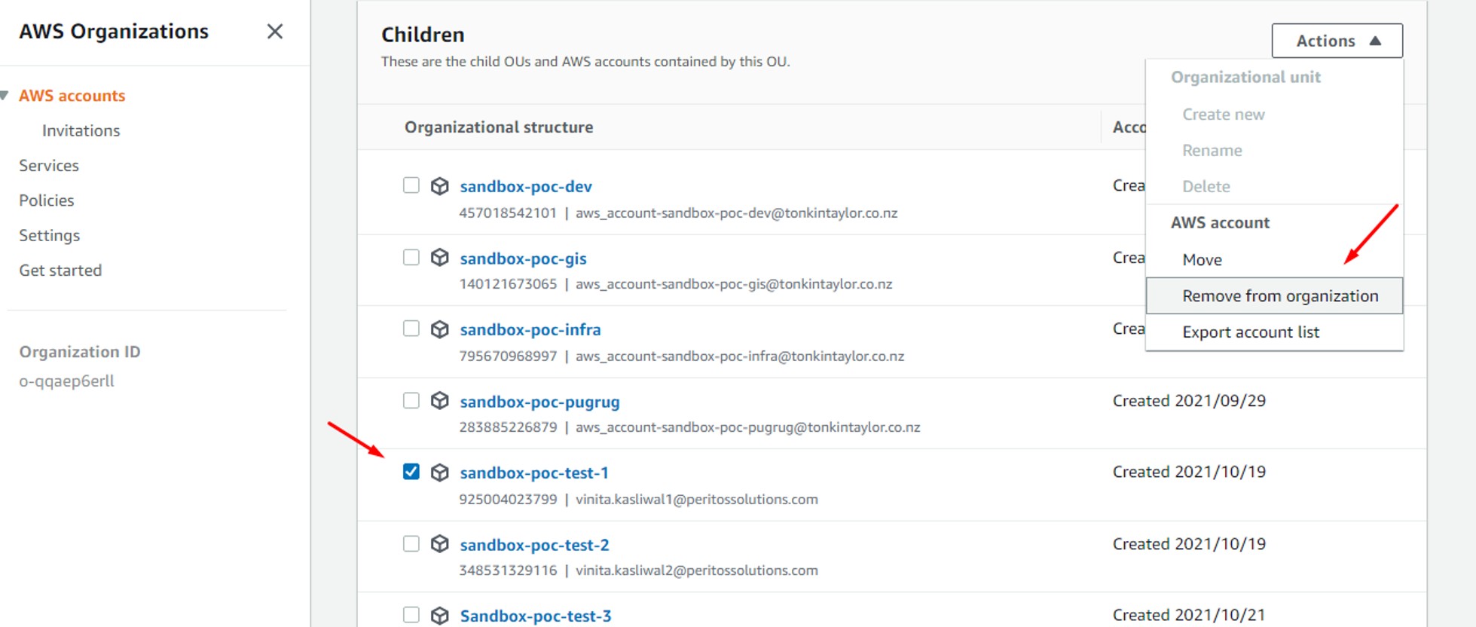Screen dimensions: 1476x627
Task: Select organization ID o-qqaep6erll text
Action: [67, 381]
